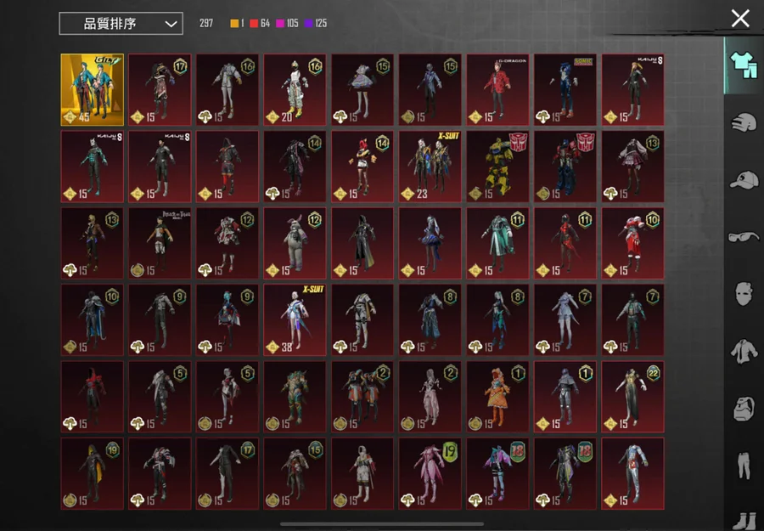Choose the X-SUIT outfit valued at 23

430,166
